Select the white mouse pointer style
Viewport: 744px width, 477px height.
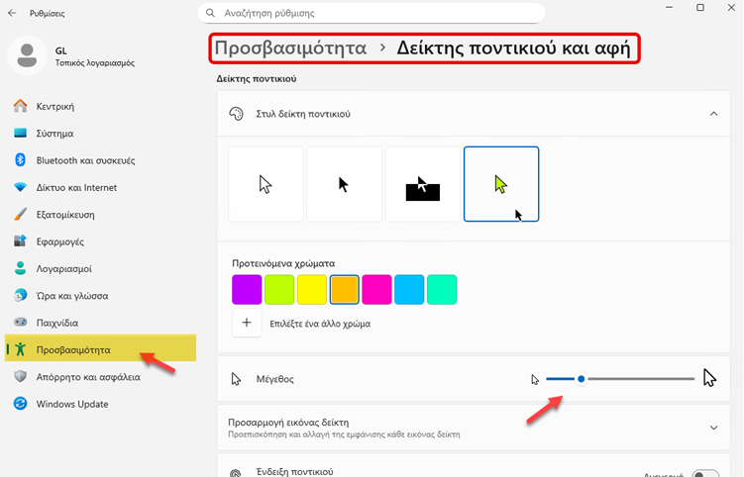[266, 184]
